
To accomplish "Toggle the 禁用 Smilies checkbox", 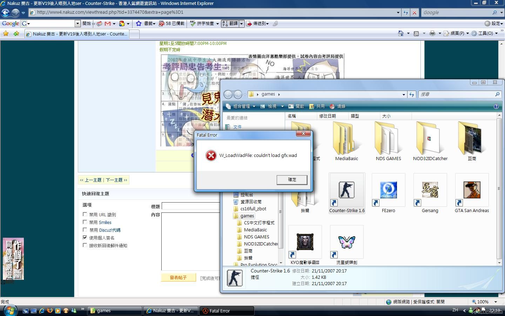I will pos(85,222).
